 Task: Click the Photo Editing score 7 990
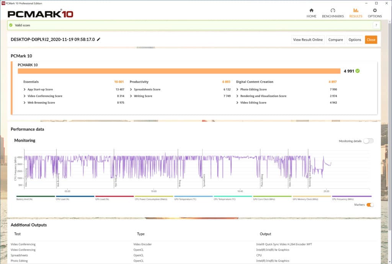click(333, 89)
